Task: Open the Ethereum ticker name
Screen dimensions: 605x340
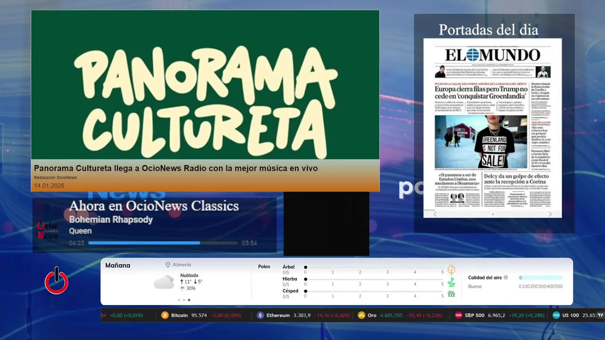Action: pos(278,315)
